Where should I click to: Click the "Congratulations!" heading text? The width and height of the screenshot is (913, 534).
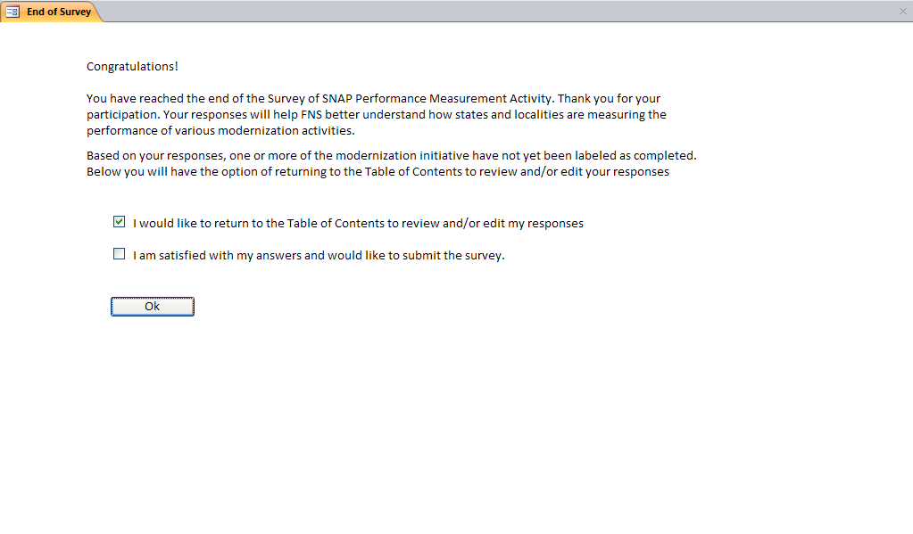132,67
